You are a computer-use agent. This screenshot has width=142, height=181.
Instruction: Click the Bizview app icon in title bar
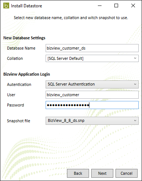(6, 6)
